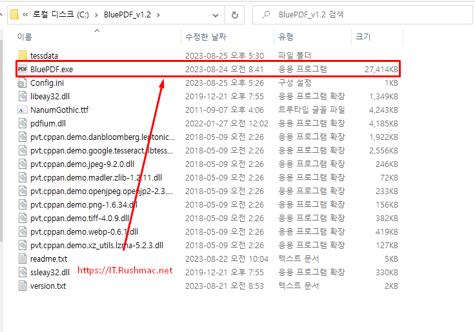Viewport: 475px width, 332px height.
Task: Click the leptonica dll file icon
Action: pos(23,137)
